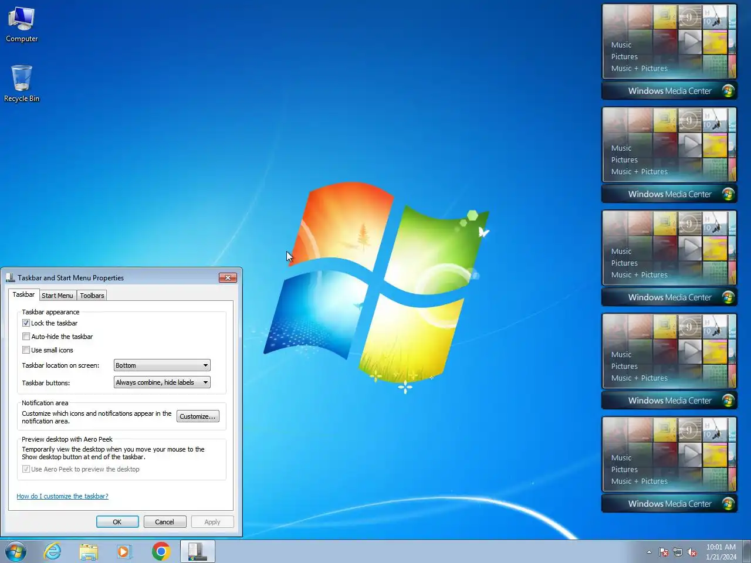Click the Cancel button
Image resolution: width=751 pixels, height=563 pixels.
point(165,522)
